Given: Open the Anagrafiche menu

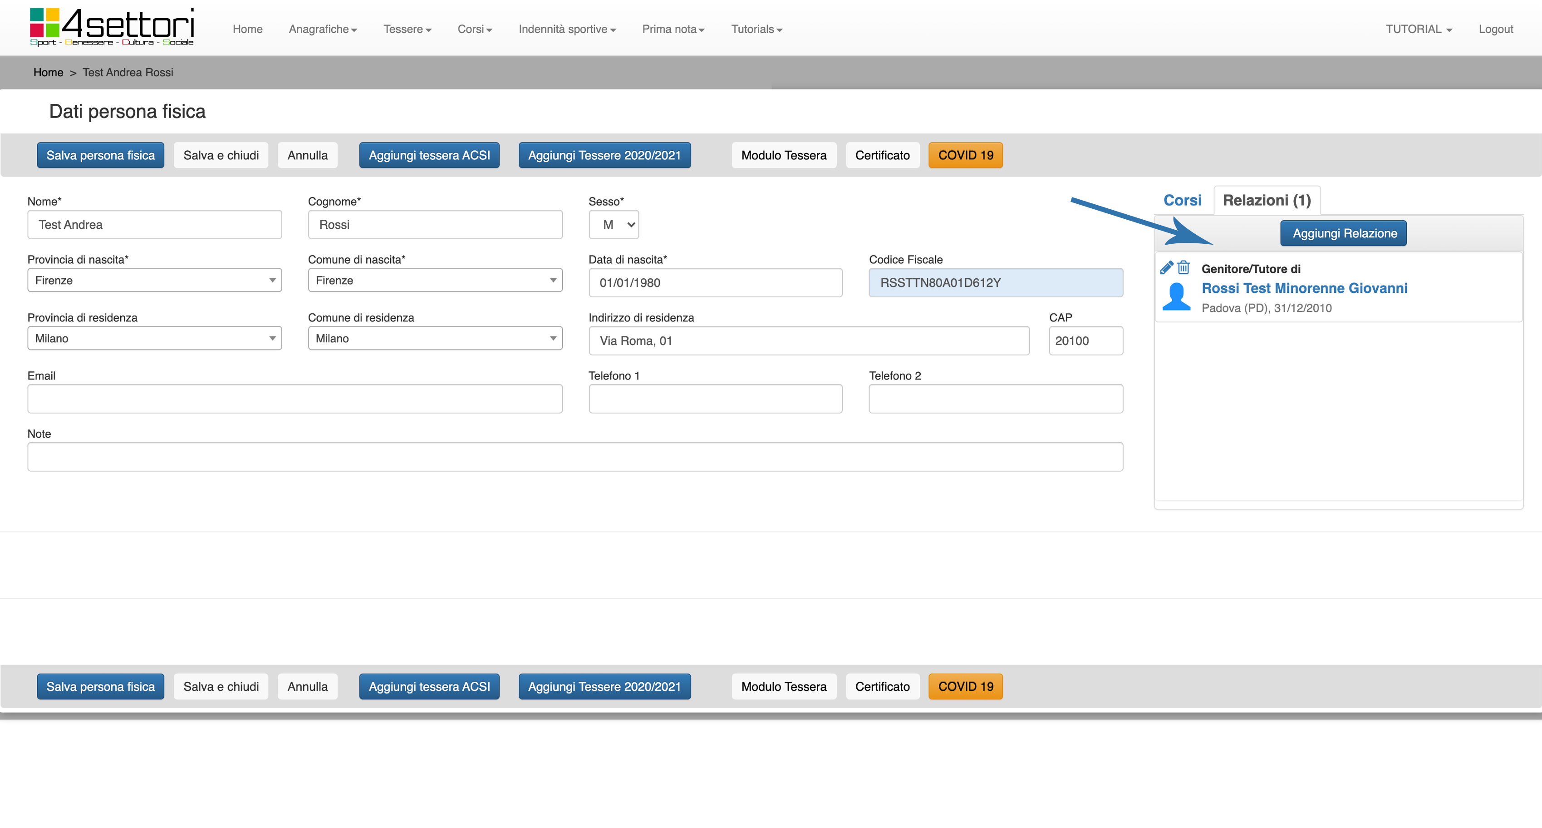Looking at the screenshot, I should point(323,30).
